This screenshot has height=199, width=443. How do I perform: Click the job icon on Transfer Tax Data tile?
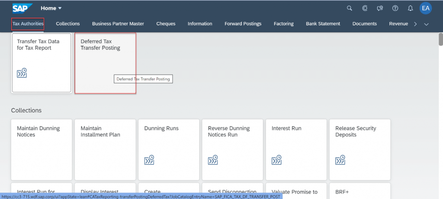click(x=22, y=73)
